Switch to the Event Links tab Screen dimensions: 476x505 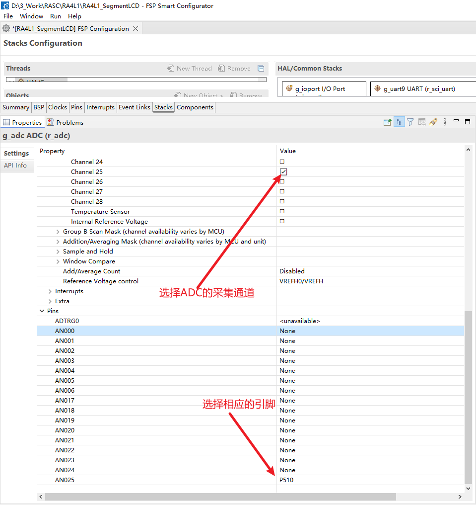(135, 107)
